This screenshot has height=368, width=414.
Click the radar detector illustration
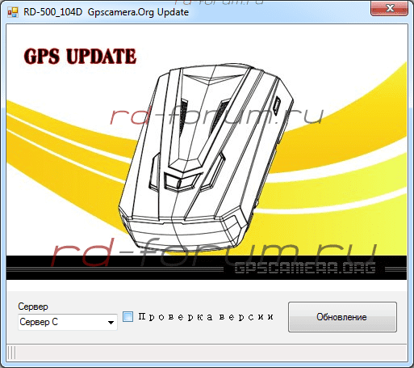(206, 156)
